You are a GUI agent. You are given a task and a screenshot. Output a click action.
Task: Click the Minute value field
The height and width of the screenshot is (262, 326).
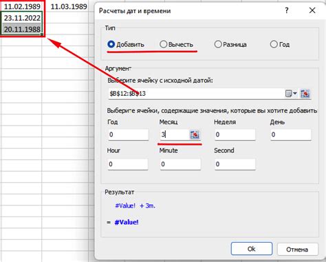click(x=180, y=164)
